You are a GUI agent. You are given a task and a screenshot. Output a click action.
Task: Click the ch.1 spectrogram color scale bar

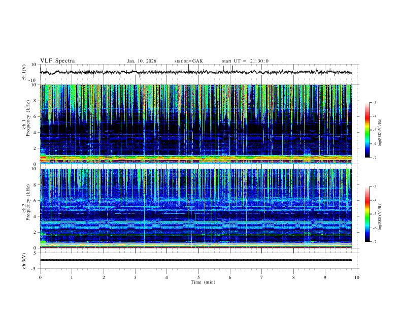[x=367, y=130]
